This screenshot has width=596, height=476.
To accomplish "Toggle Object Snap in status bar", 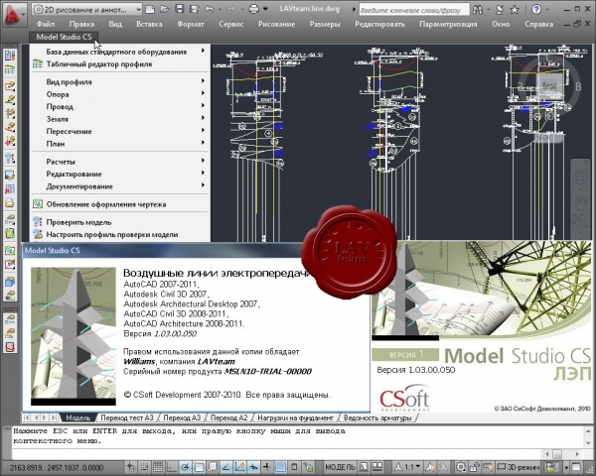I will 199,466.
